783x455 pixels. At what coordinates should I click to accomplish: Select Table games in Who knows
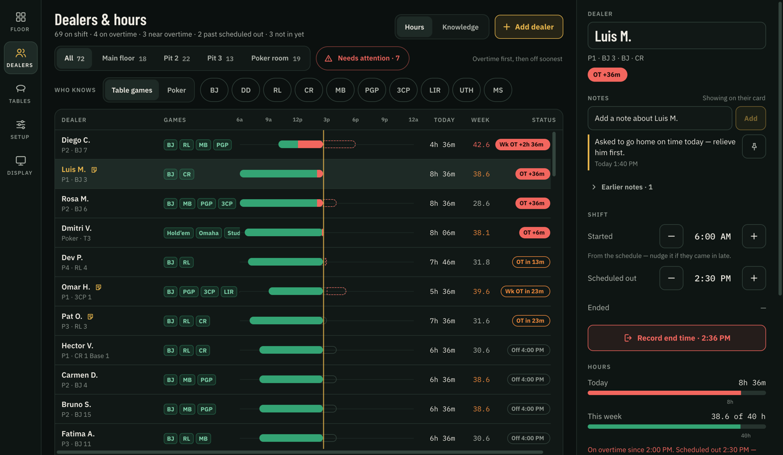132,90
